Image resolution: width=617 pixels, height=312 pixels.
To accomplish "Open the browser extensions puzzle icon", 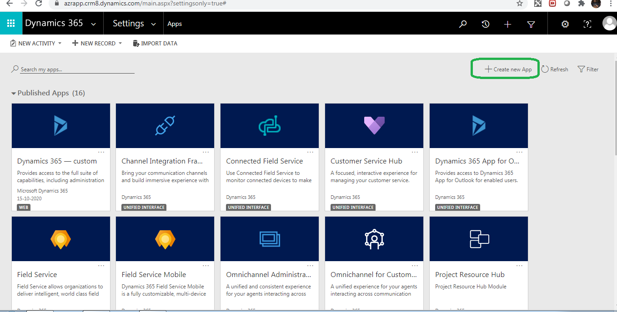I will click(x=581, y=3).
